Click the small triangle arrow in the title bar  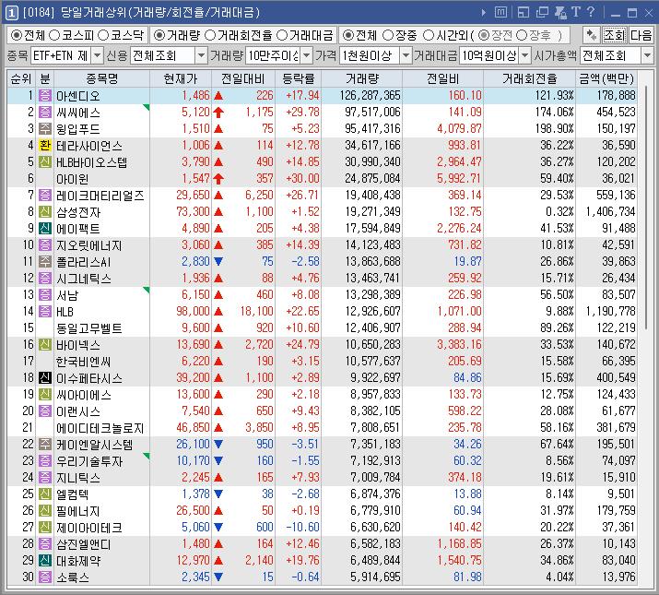coord(484,13)
